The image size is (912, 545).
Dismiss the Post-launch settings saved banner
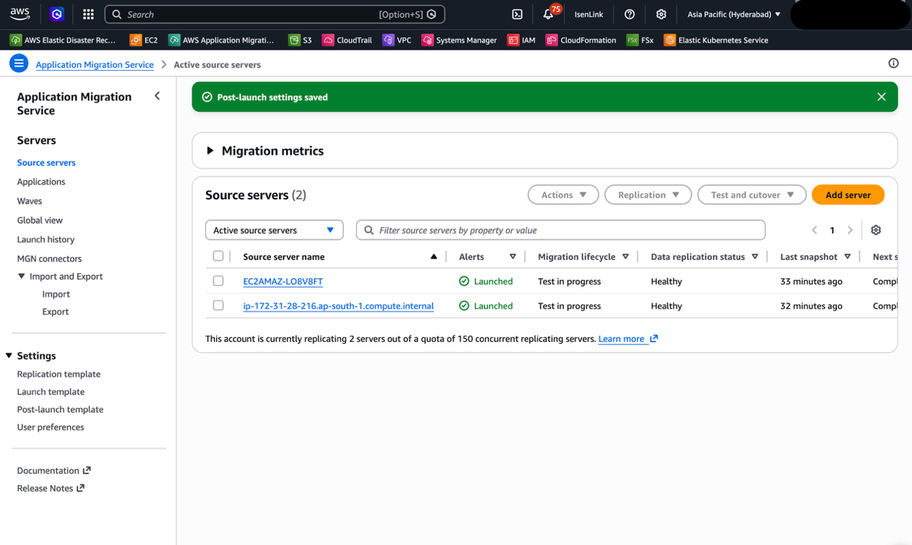[881, 97]
